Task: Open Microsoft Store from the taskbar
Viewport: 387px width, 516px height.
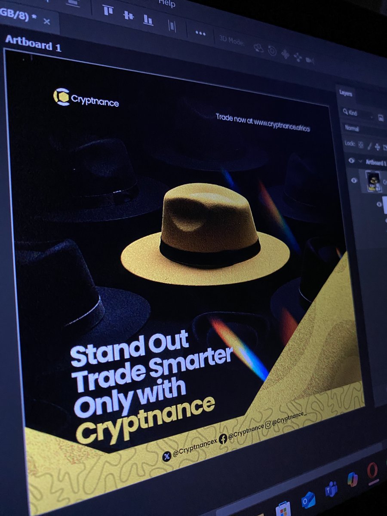Action: click(283, 510)
